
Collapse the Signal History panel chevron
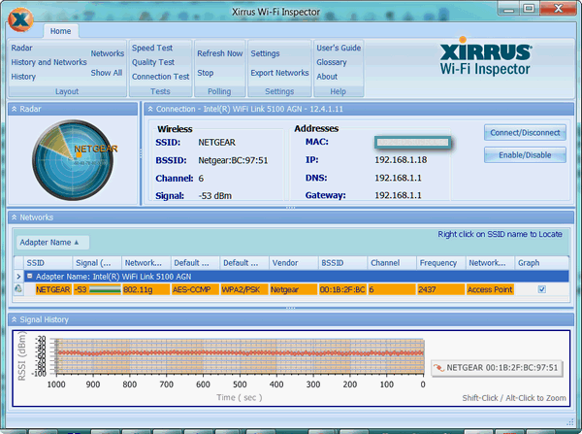tap(15, 319)
